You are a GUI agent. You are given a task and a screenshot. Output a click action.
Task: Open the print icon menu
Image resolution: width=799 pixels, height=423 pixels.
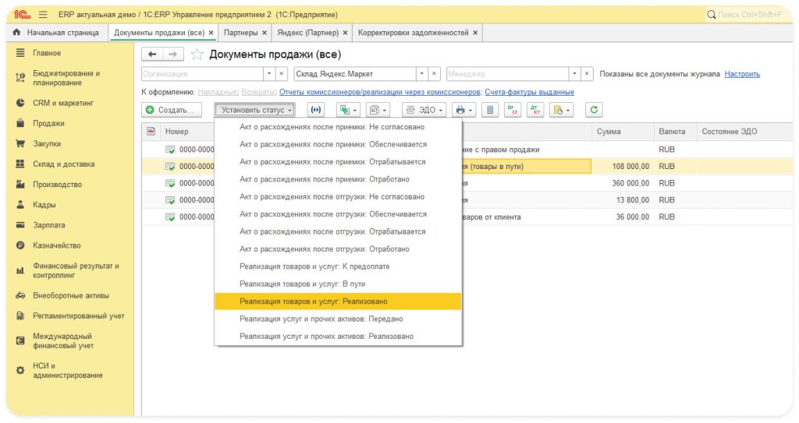[x=463, y=111]
